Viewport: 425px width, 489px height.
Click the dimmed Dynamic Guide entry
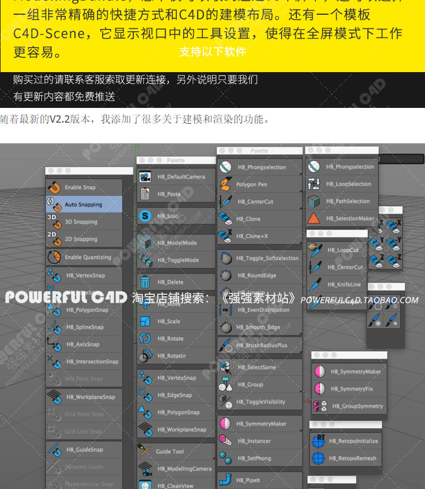[84, 467]
